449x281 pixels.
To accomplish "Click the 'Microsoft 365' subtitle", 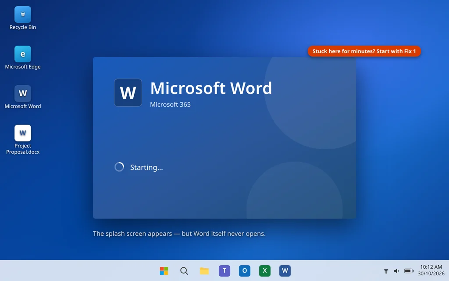I will [170, 104].
